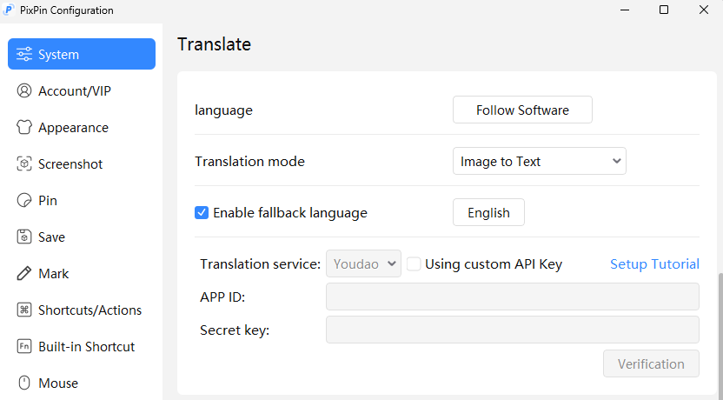
Task: Click the English fallback language button
Action: [x=488, y=212]
